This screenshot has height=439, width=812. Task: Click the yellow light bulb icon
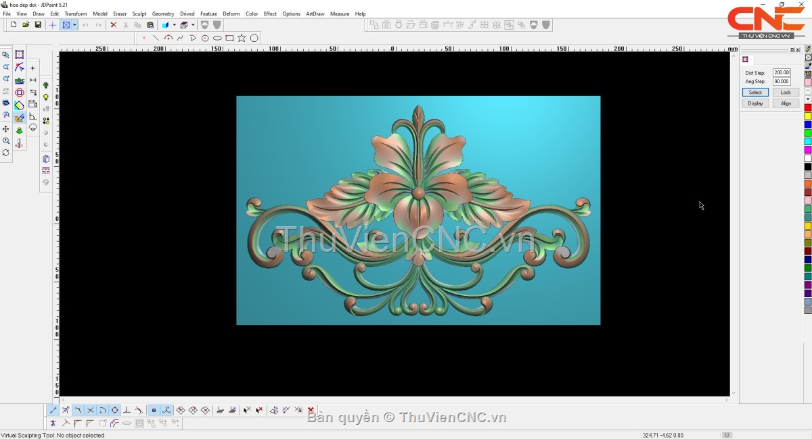46,97
